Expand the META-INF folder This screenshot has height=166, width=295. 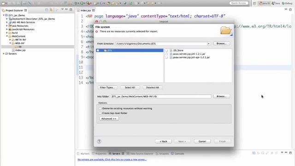[x=10, y=40]
